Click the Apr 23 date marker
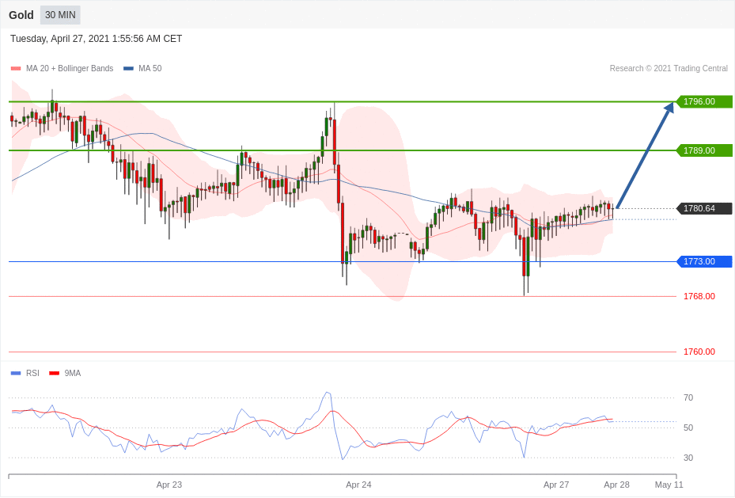This screenshot has width=735, height=498. click(x=169, y=485)
